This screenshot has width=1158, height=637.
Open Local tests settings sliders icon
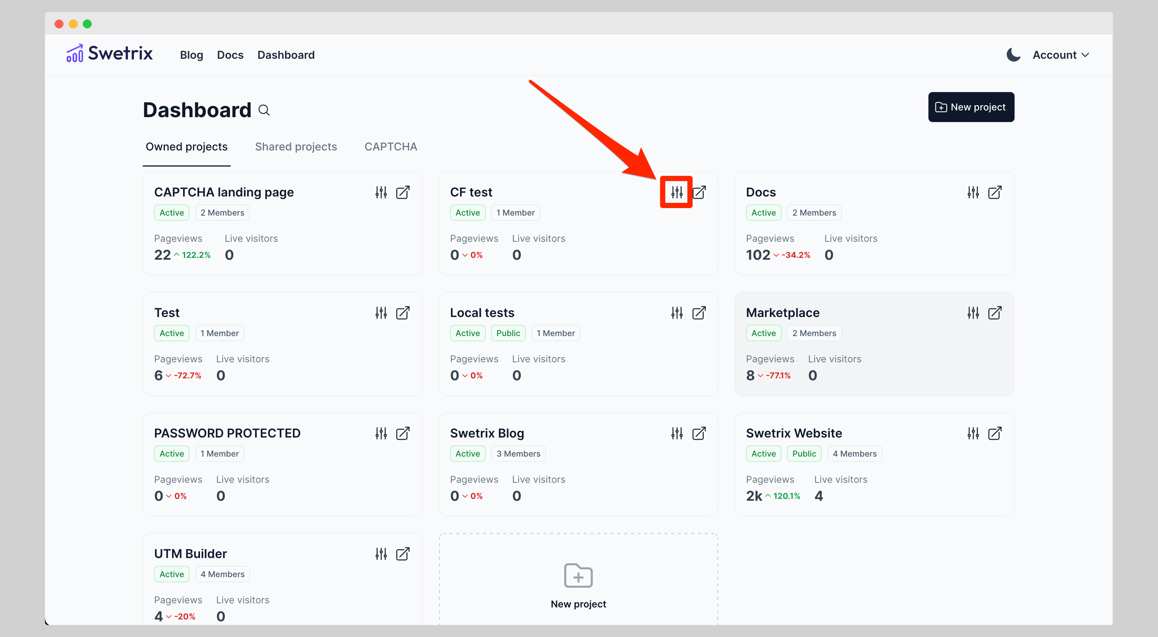(x=676, y=313)
